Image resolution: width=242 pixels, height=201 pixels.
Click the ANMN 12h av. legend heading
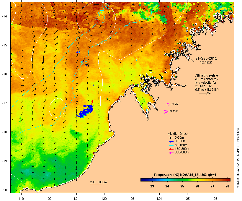coord(178,134)
